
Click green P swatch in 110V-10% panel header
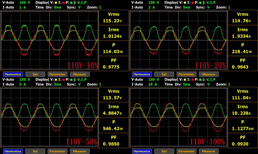71,3
